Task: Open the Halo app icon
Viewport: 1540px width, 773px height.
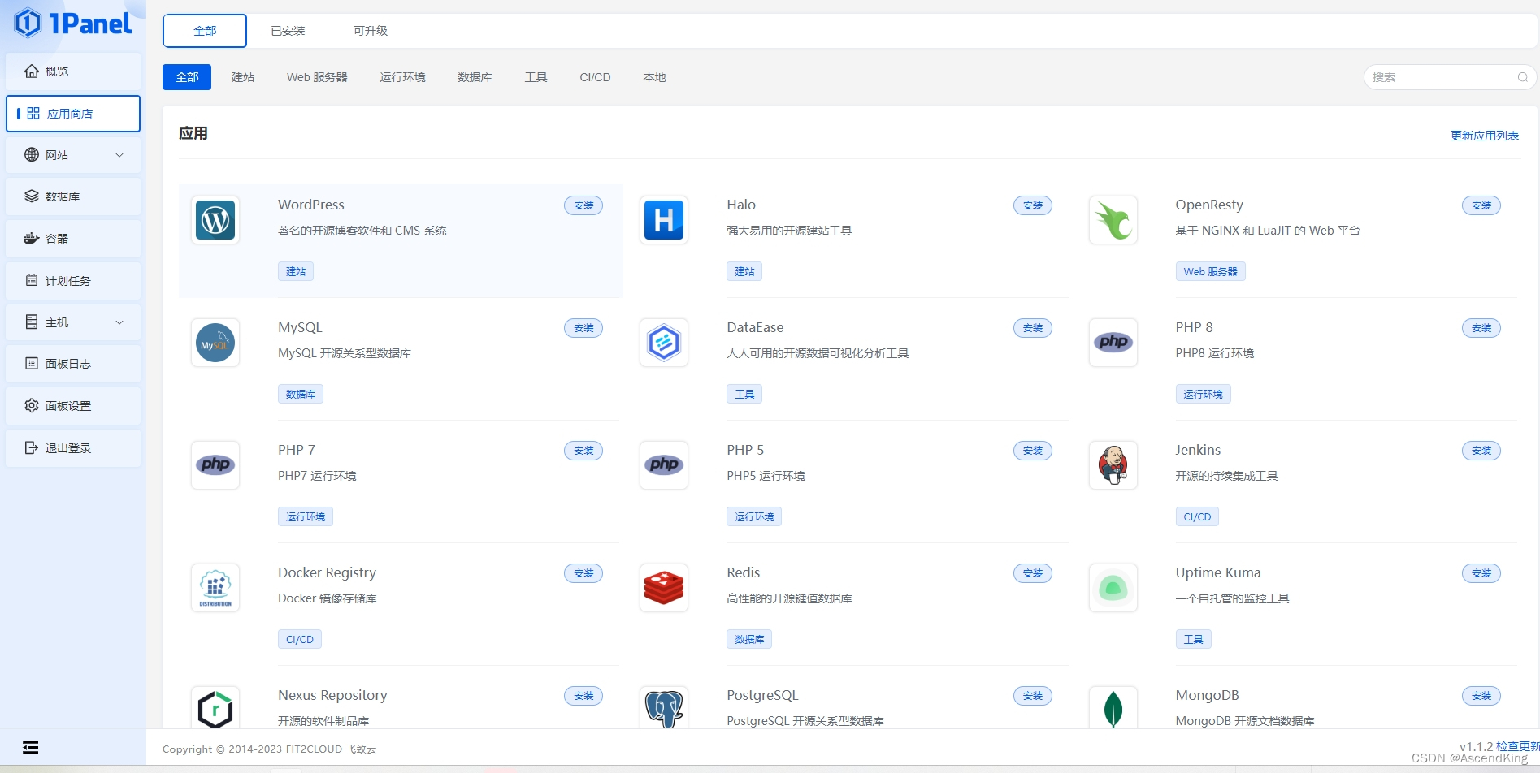Action: click(664, 220)
